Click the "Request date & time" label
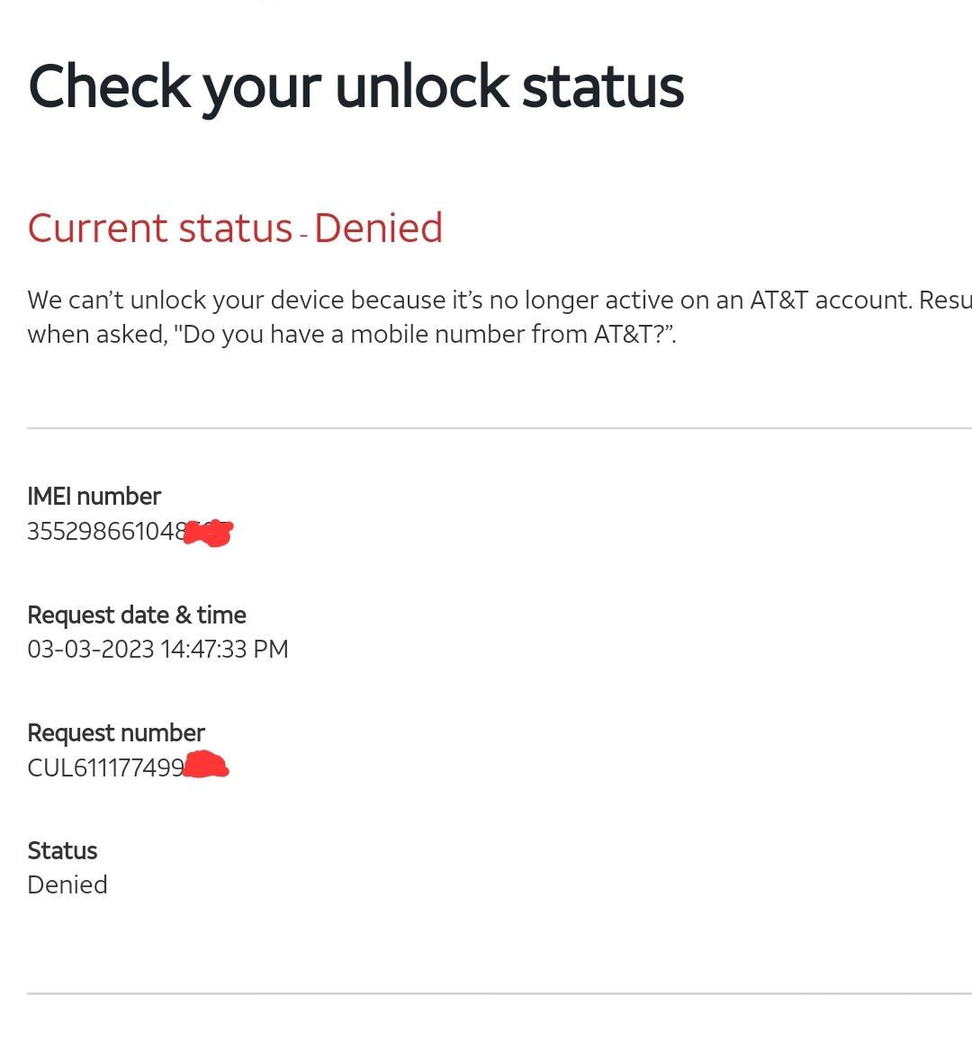Image resolution: width=972 pixels, height=1059 pixels. 137,615
